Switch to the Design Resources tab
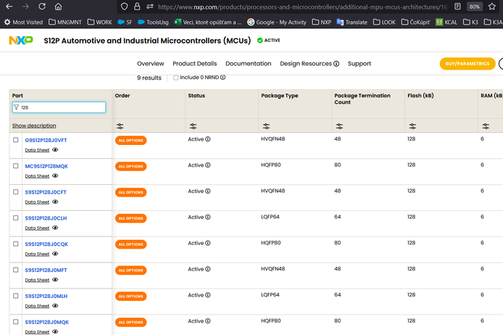The height and width of the screenshot is (335, 503). [x=306, y=64]
